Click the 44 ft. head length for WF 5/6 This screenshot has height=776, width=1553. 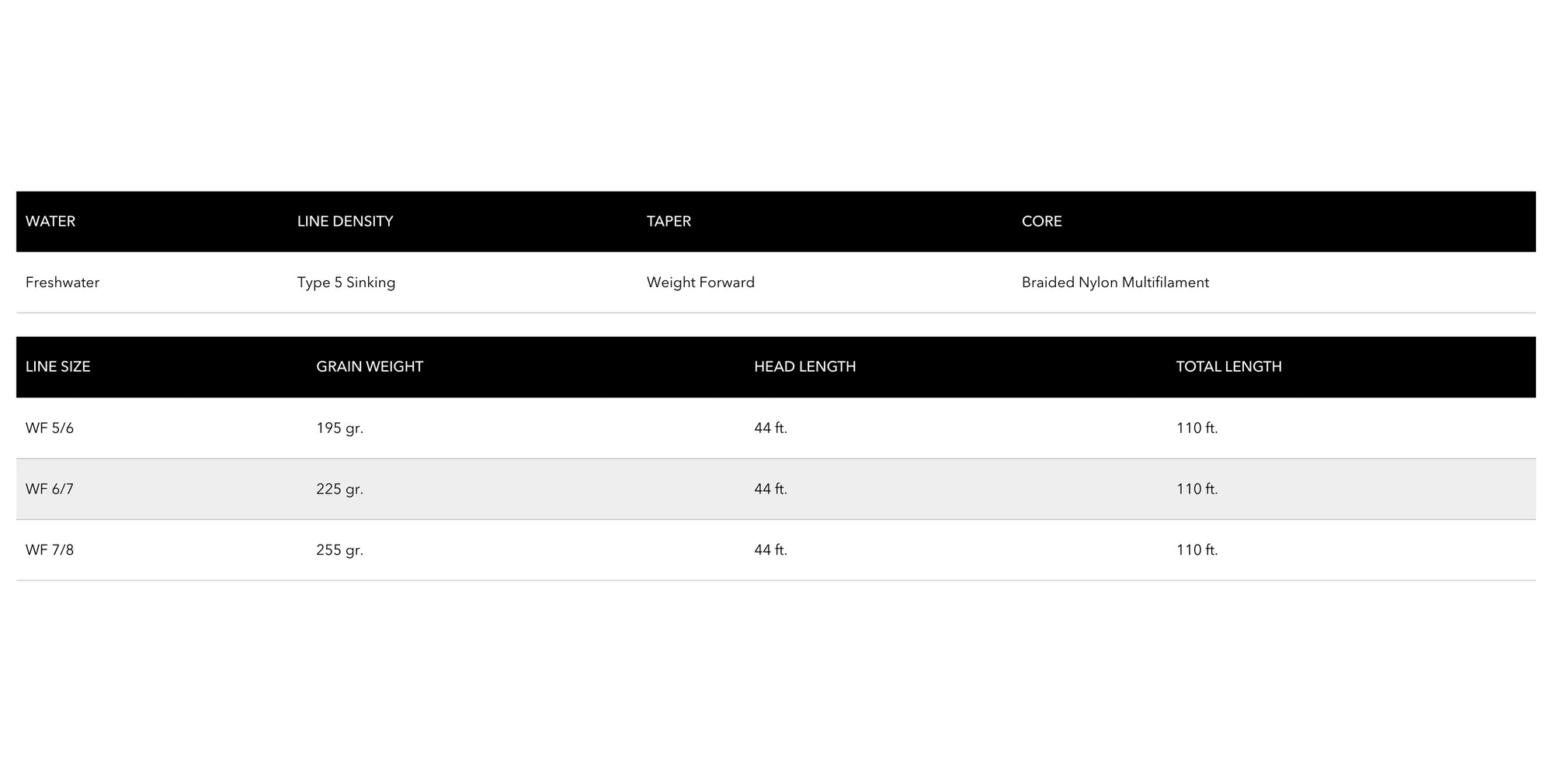(x=770, y=428)
